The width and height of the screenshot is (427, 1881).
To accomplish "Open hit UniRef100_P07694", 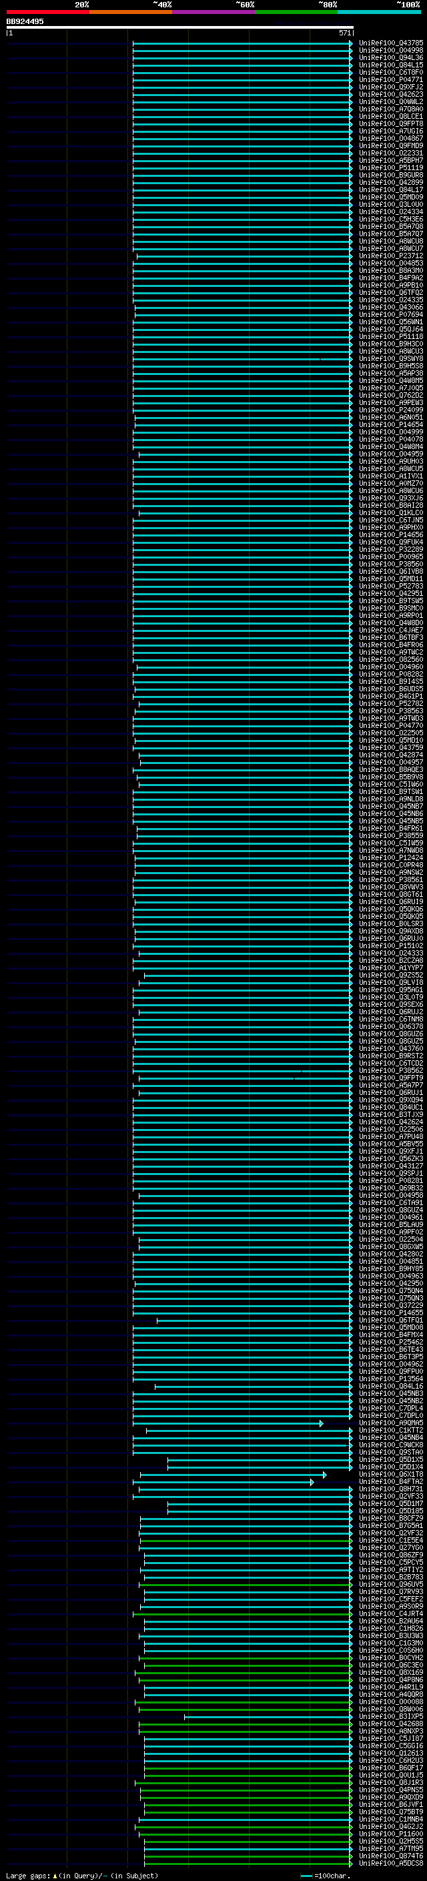I will [x=390, y=315].
